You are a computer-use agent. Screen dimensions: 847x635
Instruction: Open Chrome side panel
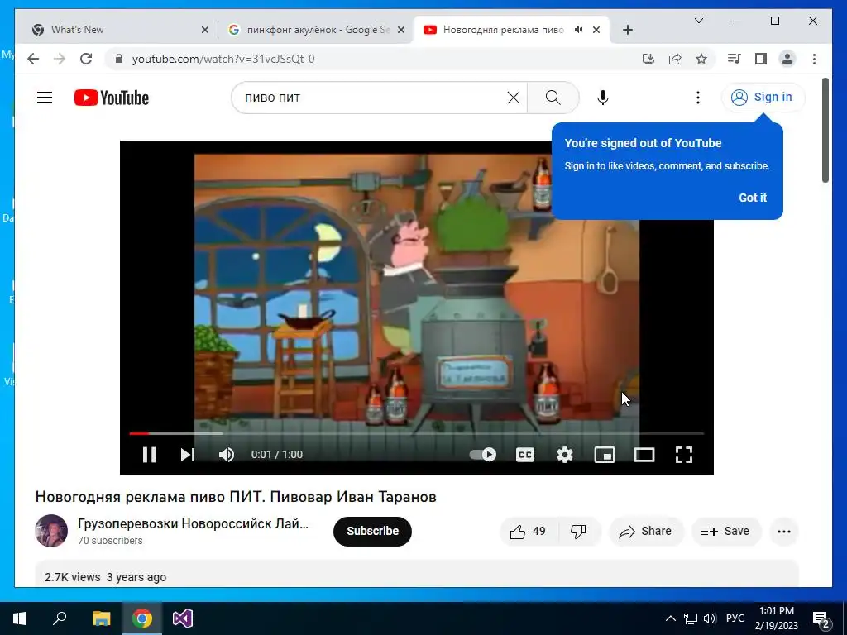(761, 59)
